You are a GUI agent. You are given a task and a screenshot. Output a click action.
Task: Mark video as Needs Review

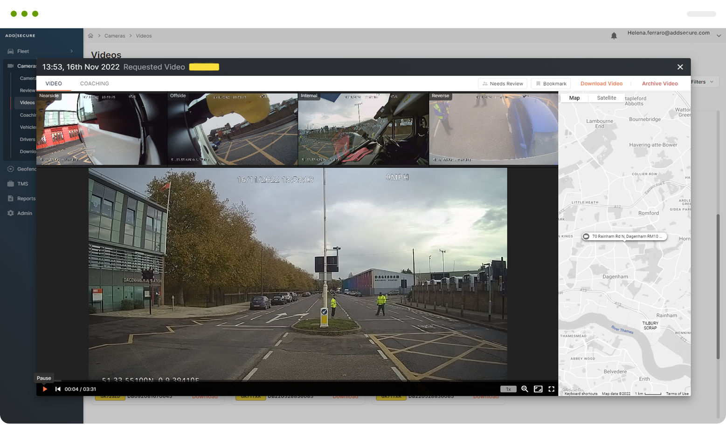(x=503, y=84)
